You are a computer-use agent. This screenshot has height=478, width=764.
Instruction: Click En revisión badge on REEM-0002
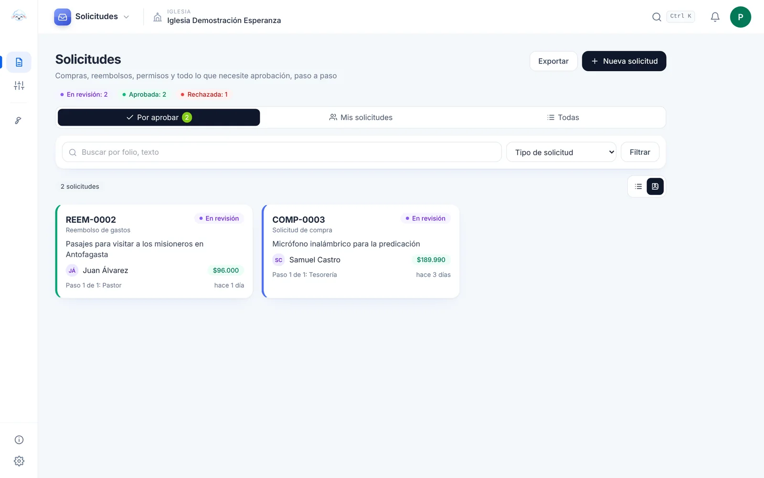[219, 218]
